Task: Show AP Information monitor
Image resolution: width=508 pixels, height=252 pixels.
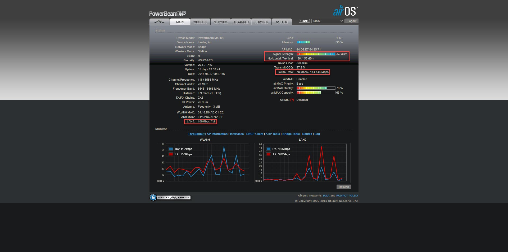Action: 217,134
